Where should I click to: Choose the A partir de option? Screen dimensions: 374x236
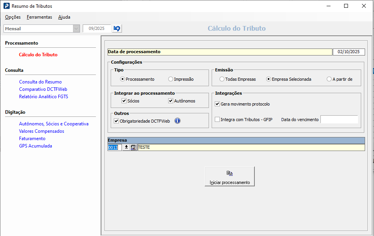point(329,79)
